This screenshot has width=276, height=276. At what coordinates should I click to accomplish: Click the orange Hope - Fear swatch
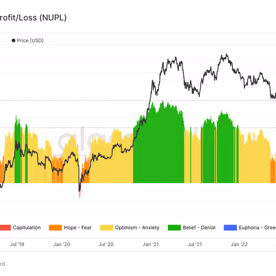[55, 227]
